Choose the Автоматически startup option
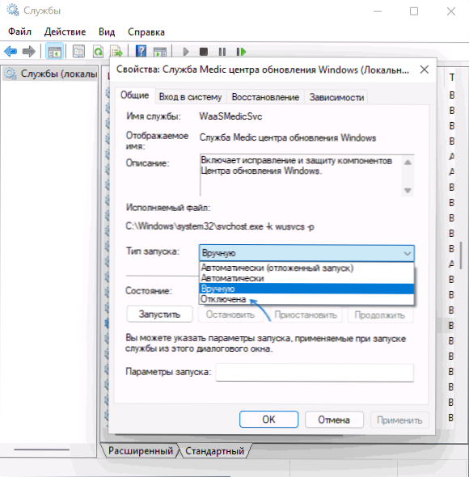The image size is (469, 477). [x=306, y=278]
